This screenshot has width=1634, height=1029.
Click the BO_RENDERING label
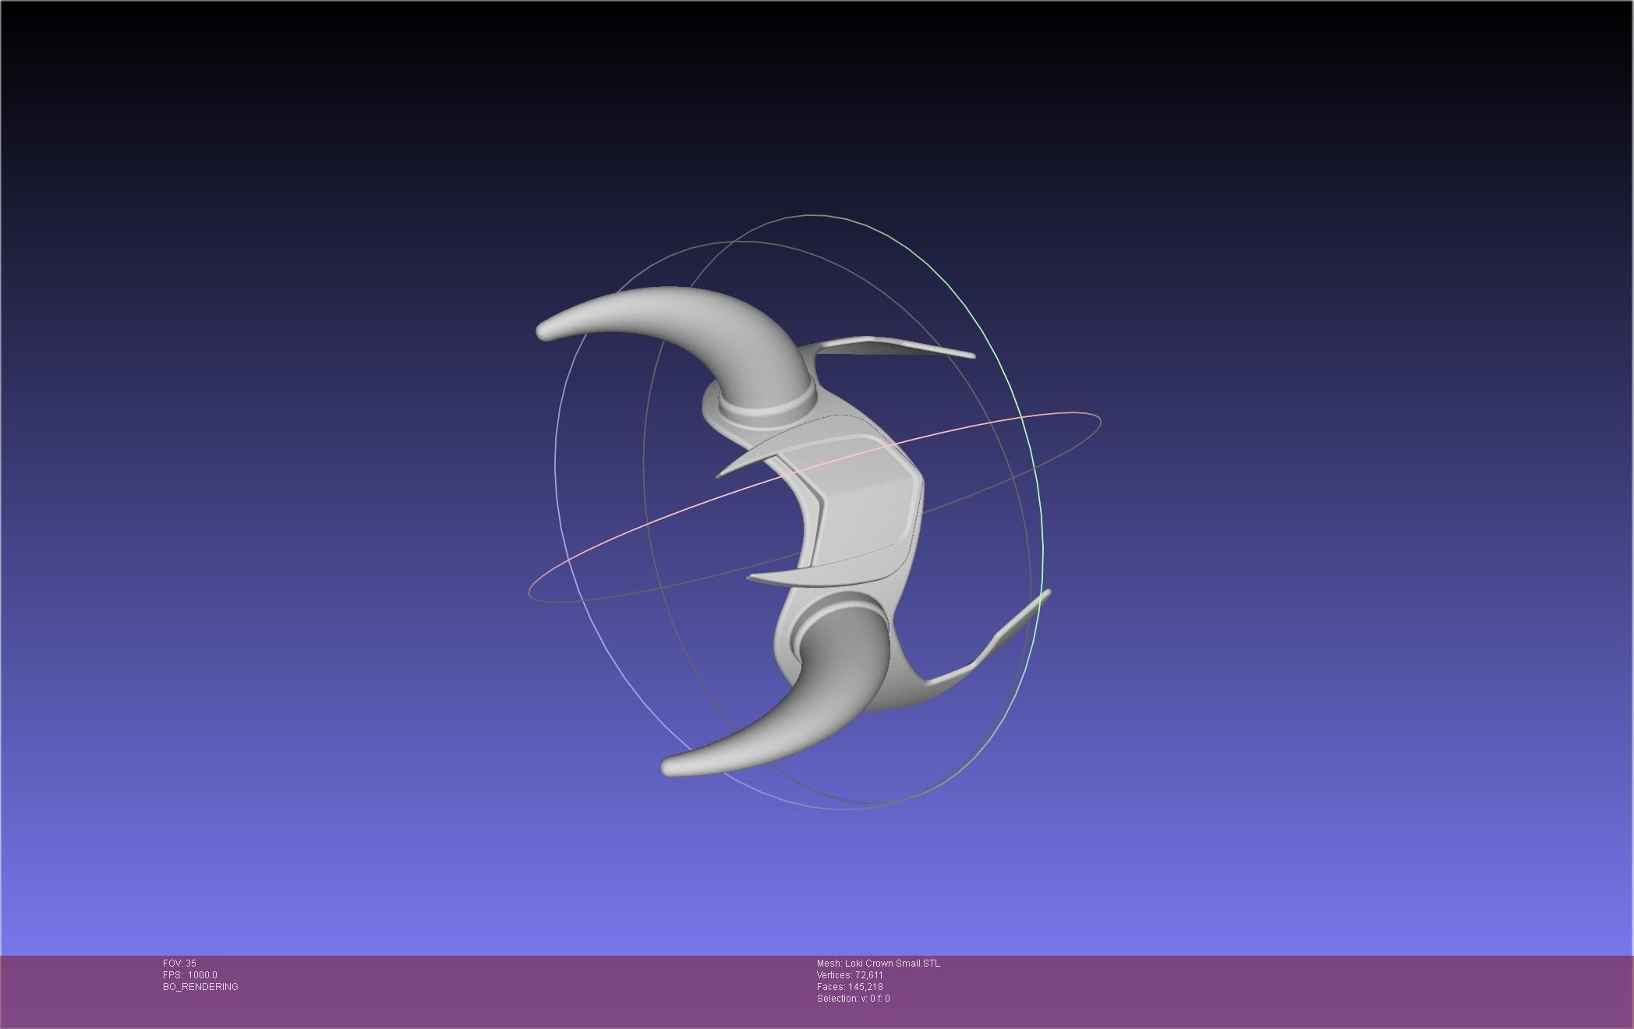200,987
